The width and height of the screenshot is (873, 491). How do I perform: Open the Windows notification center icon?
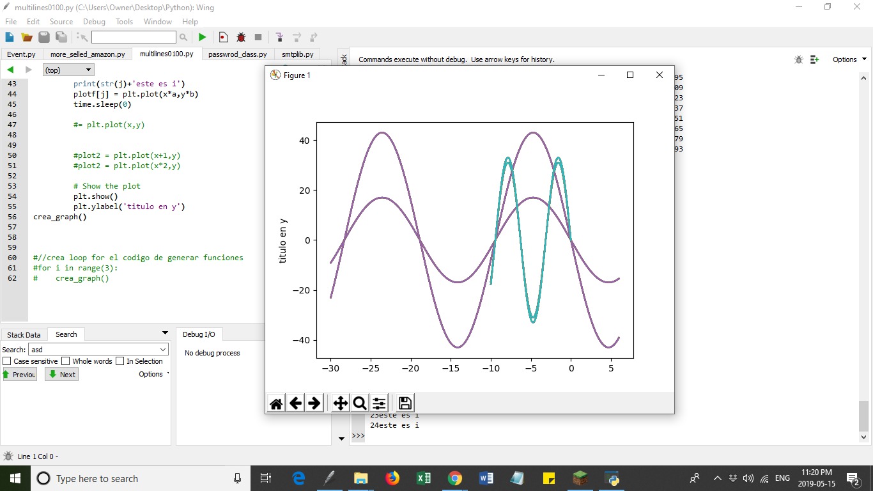pyautogui.click(x=853, y=478)
